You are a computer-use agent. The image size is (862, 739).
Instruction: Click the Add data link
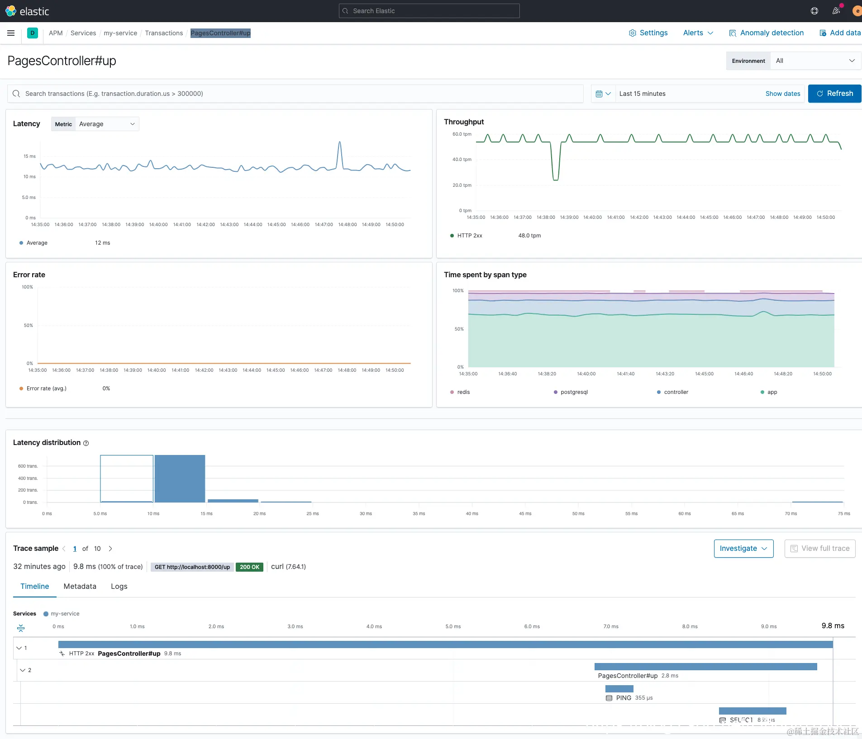tap(840, 33)
